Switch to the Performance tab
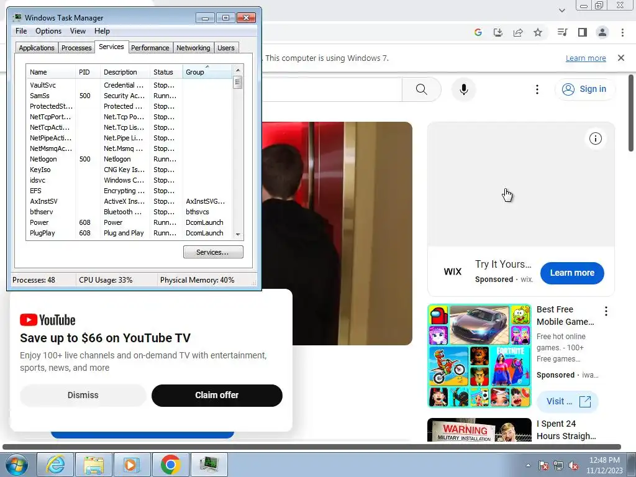636x477 pixels. pos(150,48)
